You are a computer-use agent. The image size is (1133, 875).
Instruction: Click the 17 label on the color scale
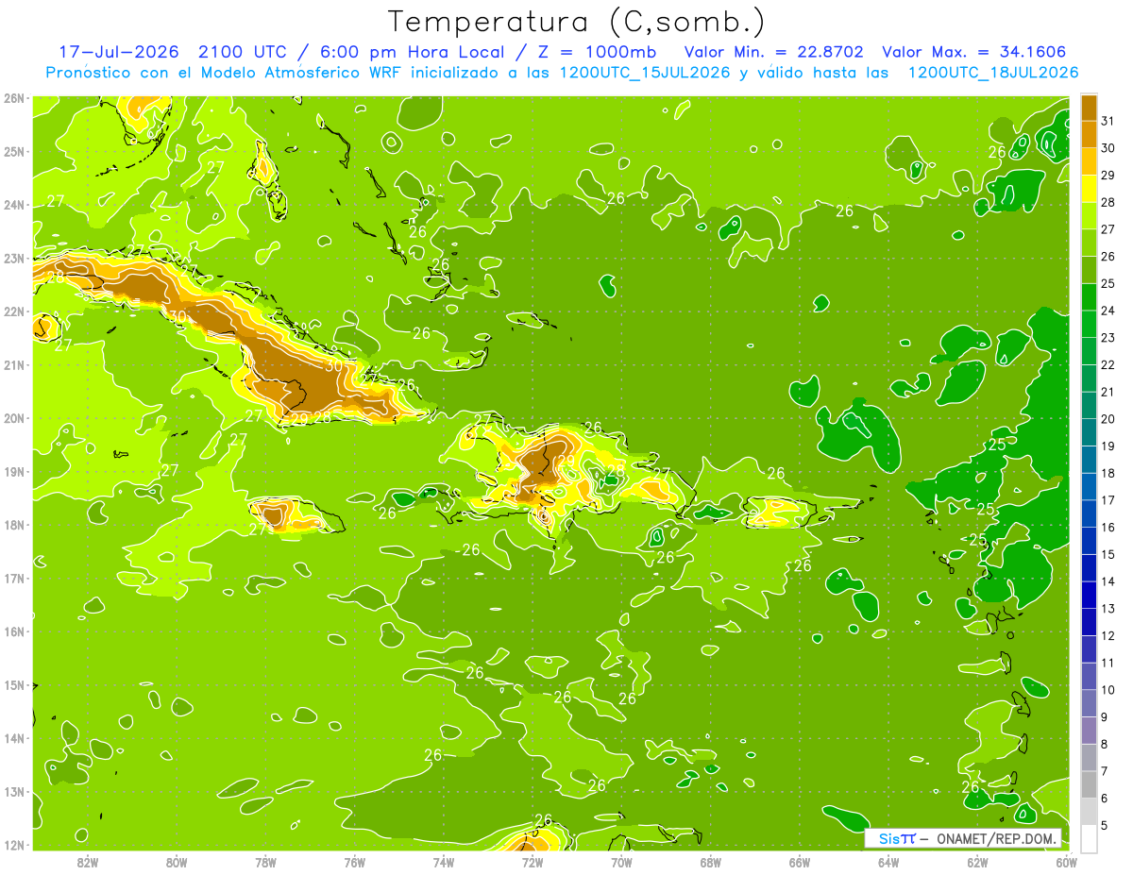(x=1108, y=500)
